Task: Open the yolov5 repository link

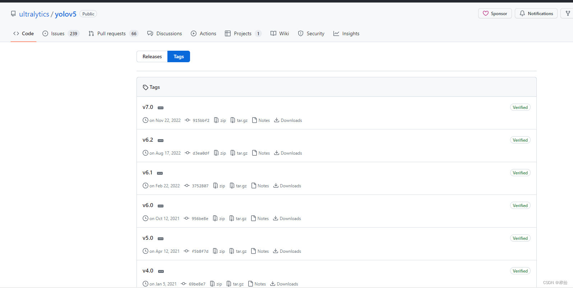Action: click(65, 14)
